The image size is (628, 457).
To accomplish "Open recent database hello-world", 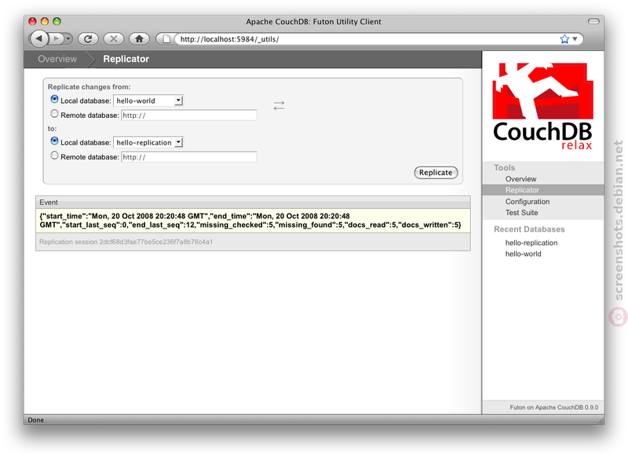I will click(x=523, y=254).
